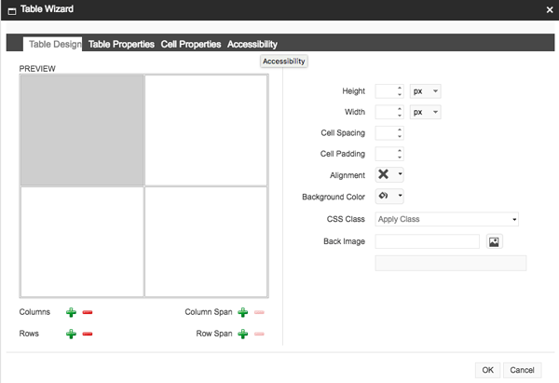The width and height of the screenshot is (559, 383).
Task: Open the Back Image browse icon
Action: pos(495,241)
